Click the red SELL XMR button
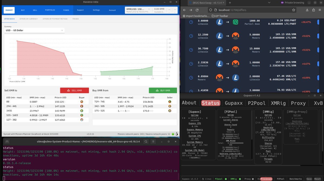Viewport: 324px width, 181px height. (x=75, y=90)
